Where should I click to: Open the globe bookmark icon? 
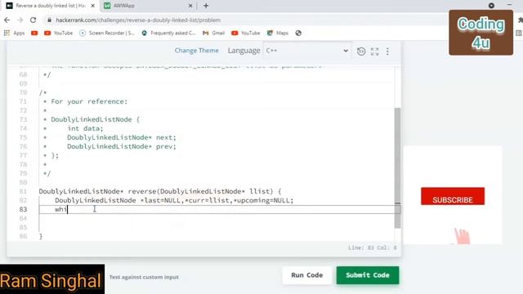298,33
